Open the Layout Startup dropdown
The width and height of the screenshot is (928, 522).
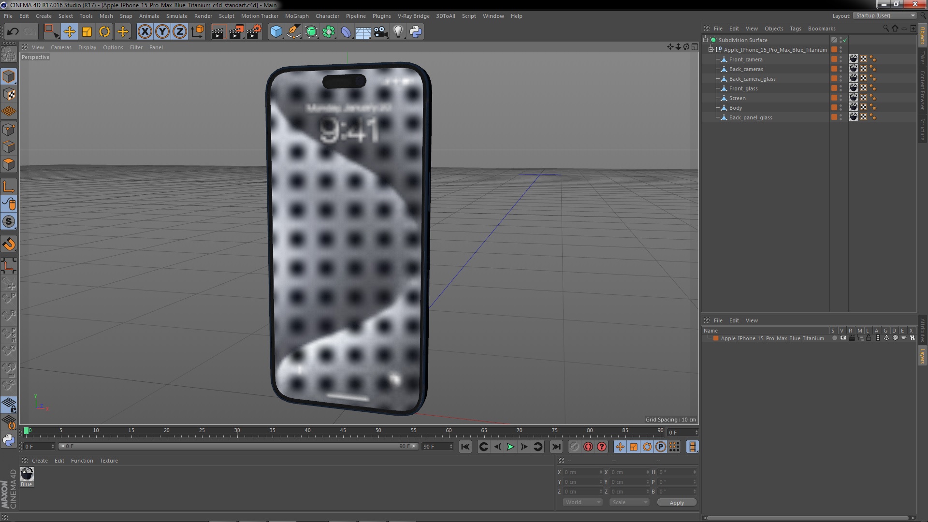click(x=885, y=16)
